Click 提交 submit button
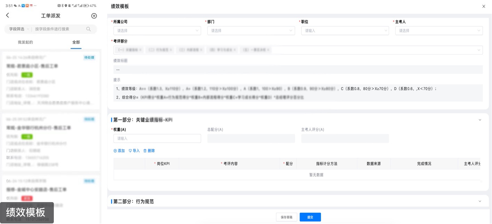Viewport: 492px width, 224px height. click(310, 217)
